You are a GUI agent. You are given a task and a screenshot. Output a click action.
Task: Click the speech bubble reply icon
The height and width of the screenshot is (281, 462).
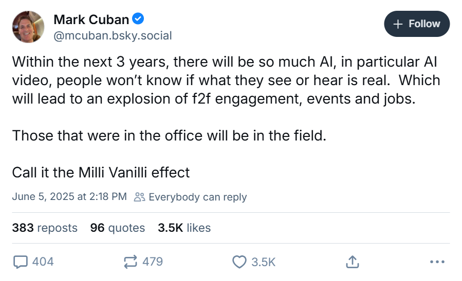pyautogui.click(x=20, y=262)
